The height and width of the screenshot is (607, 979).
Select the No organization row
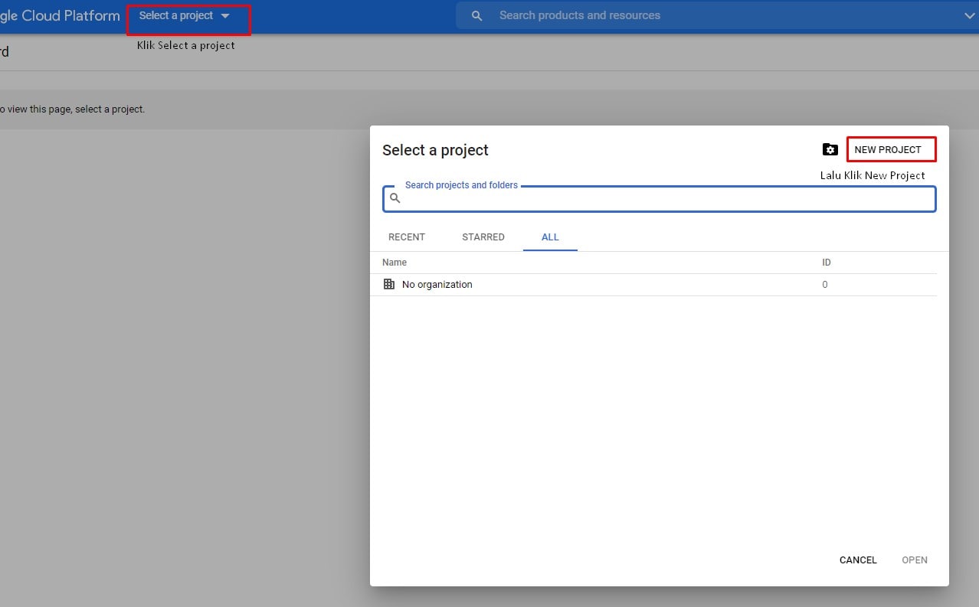pos(437,284)
